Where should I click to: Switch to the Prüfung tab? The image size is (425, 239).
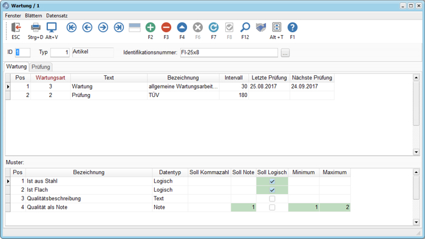41,67
